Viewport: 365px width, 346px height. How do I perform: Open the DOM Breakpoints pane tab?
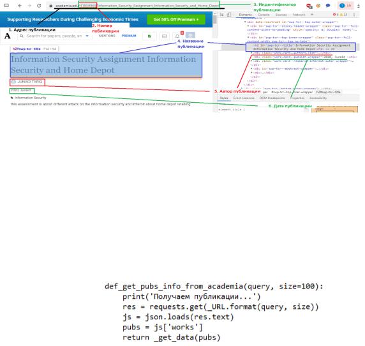pyautogui.click(x=272, y=98)
